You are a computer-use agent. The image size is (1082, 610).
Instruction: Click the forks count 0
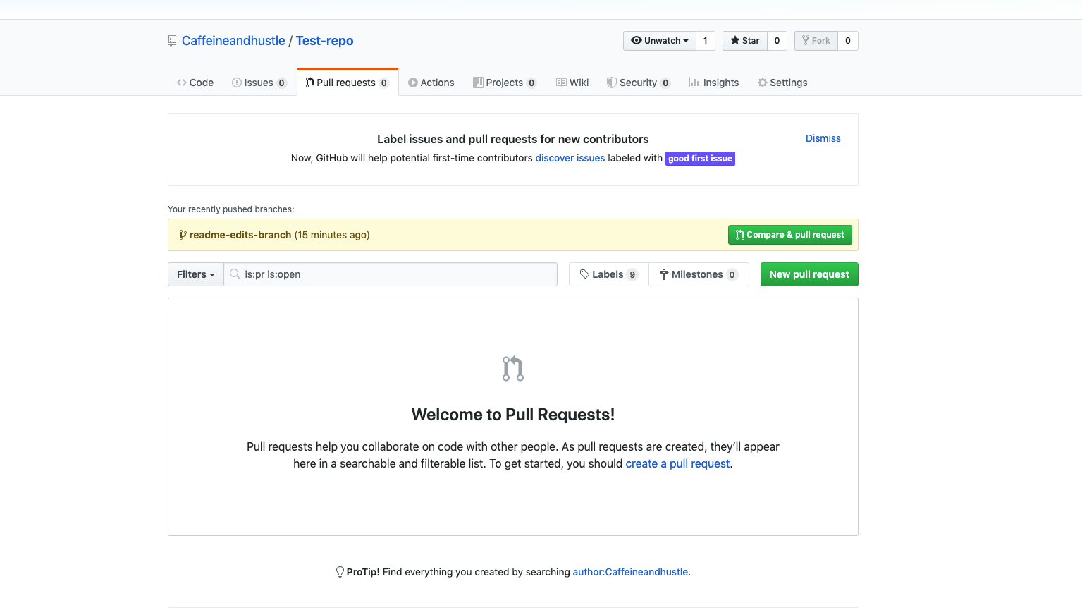pyautogui.click(x=848, y=41)
